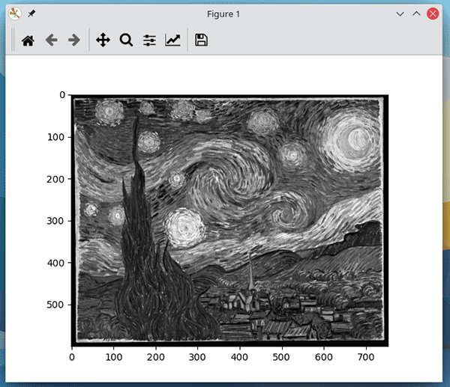
Task: Save the figure using the floppy disk icon
Action: coord(201,40)
